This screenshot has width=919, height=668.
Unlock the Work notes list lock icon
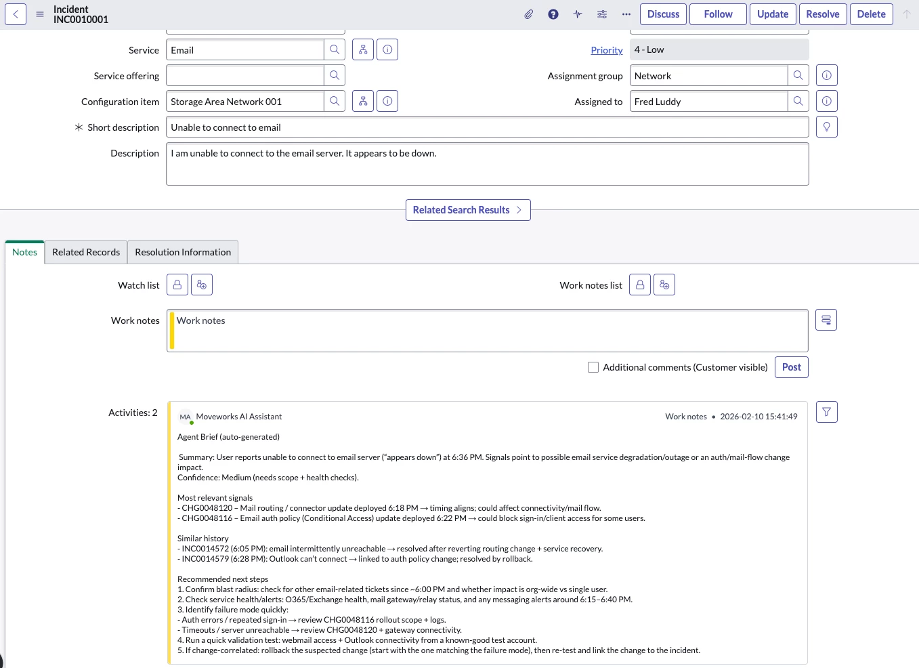640,285
